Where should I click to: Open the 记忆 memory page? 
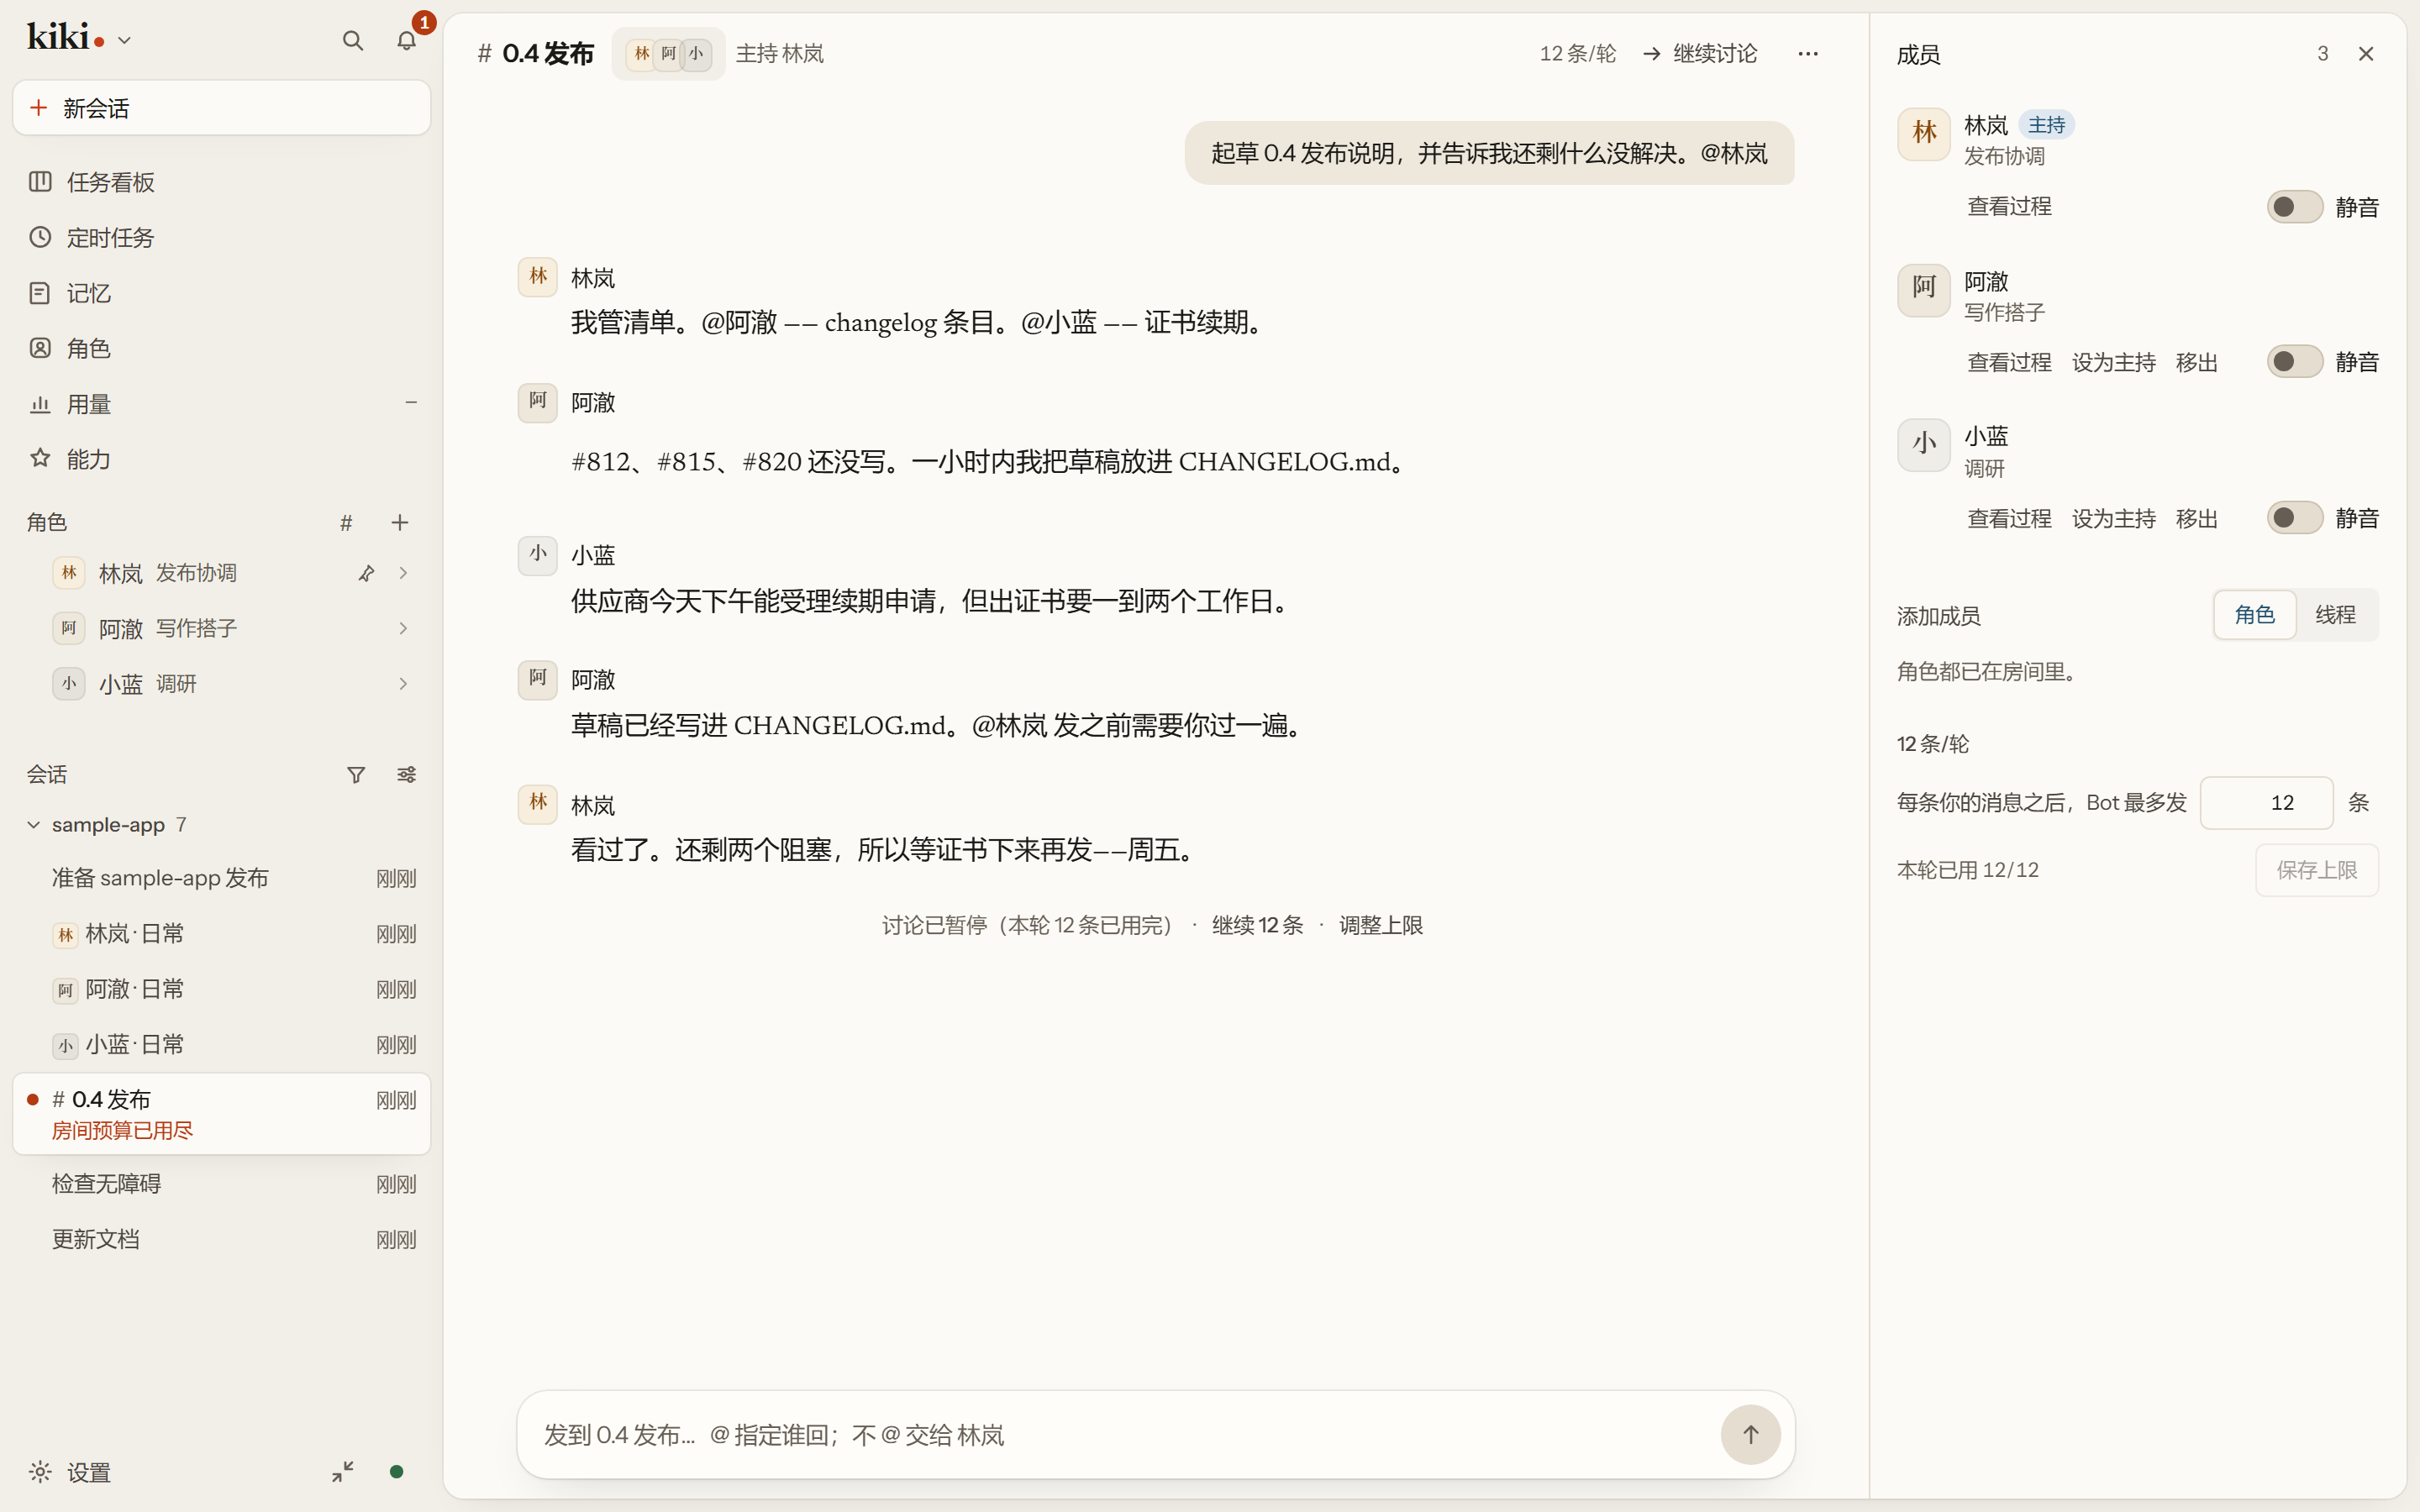tap(221, 293)
